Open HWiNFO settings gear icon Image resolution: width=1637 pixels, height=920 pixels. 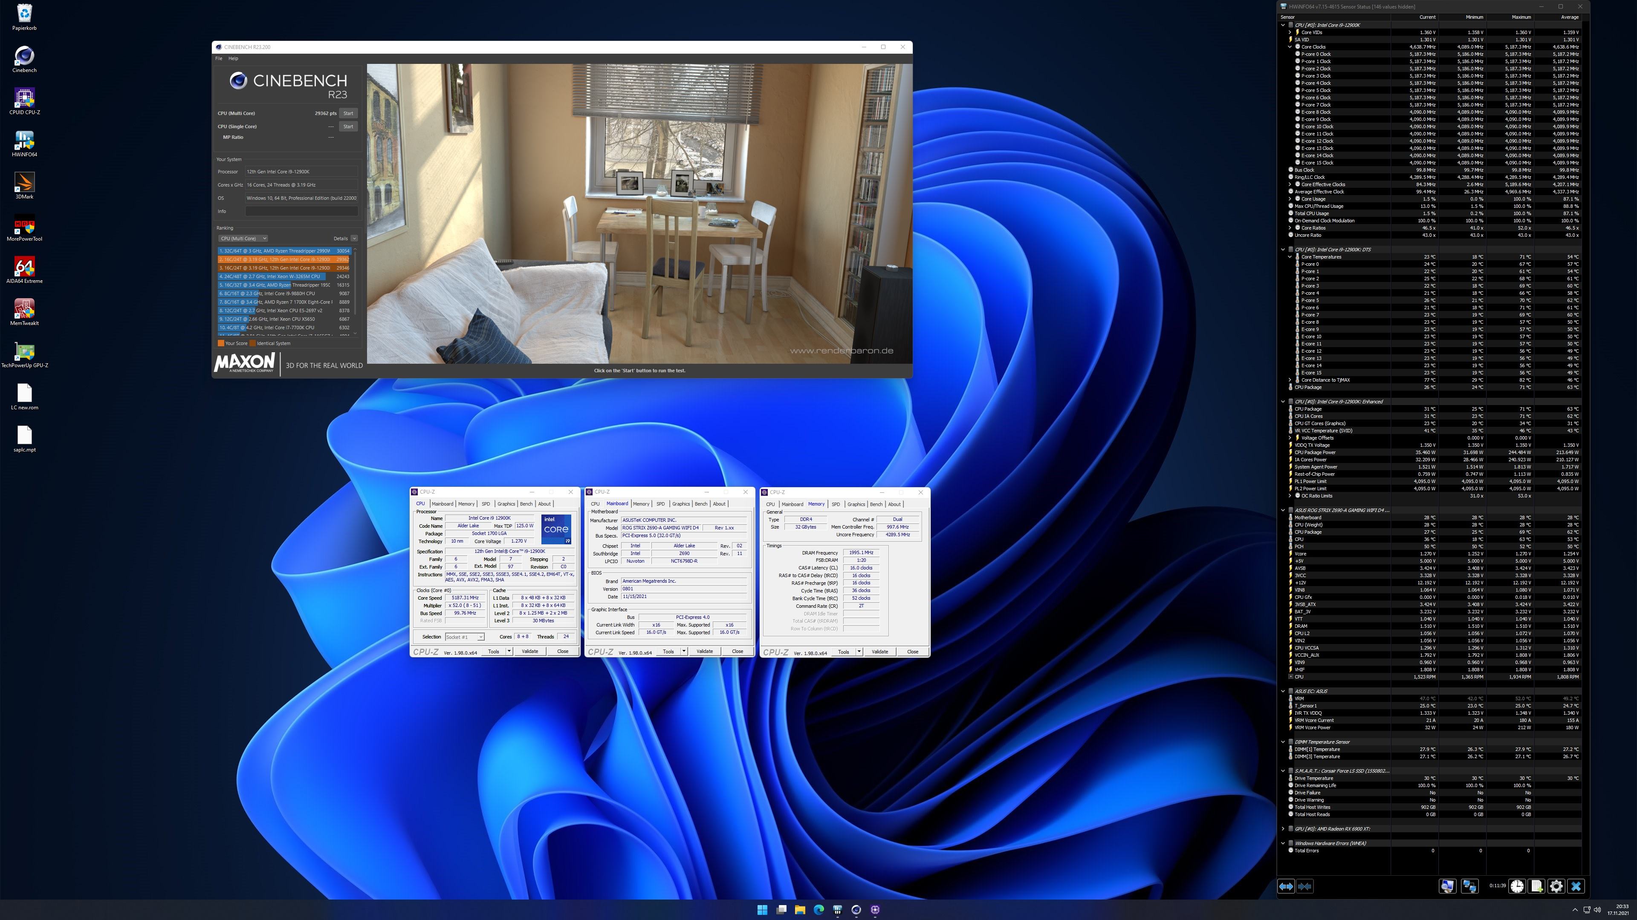click(1556, 886)
